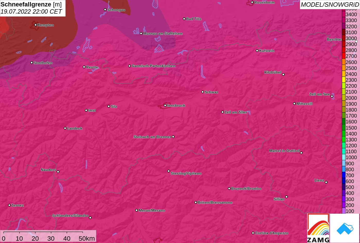Click the Imst location dot
The image size is (360, 243).
coord(86,110)
